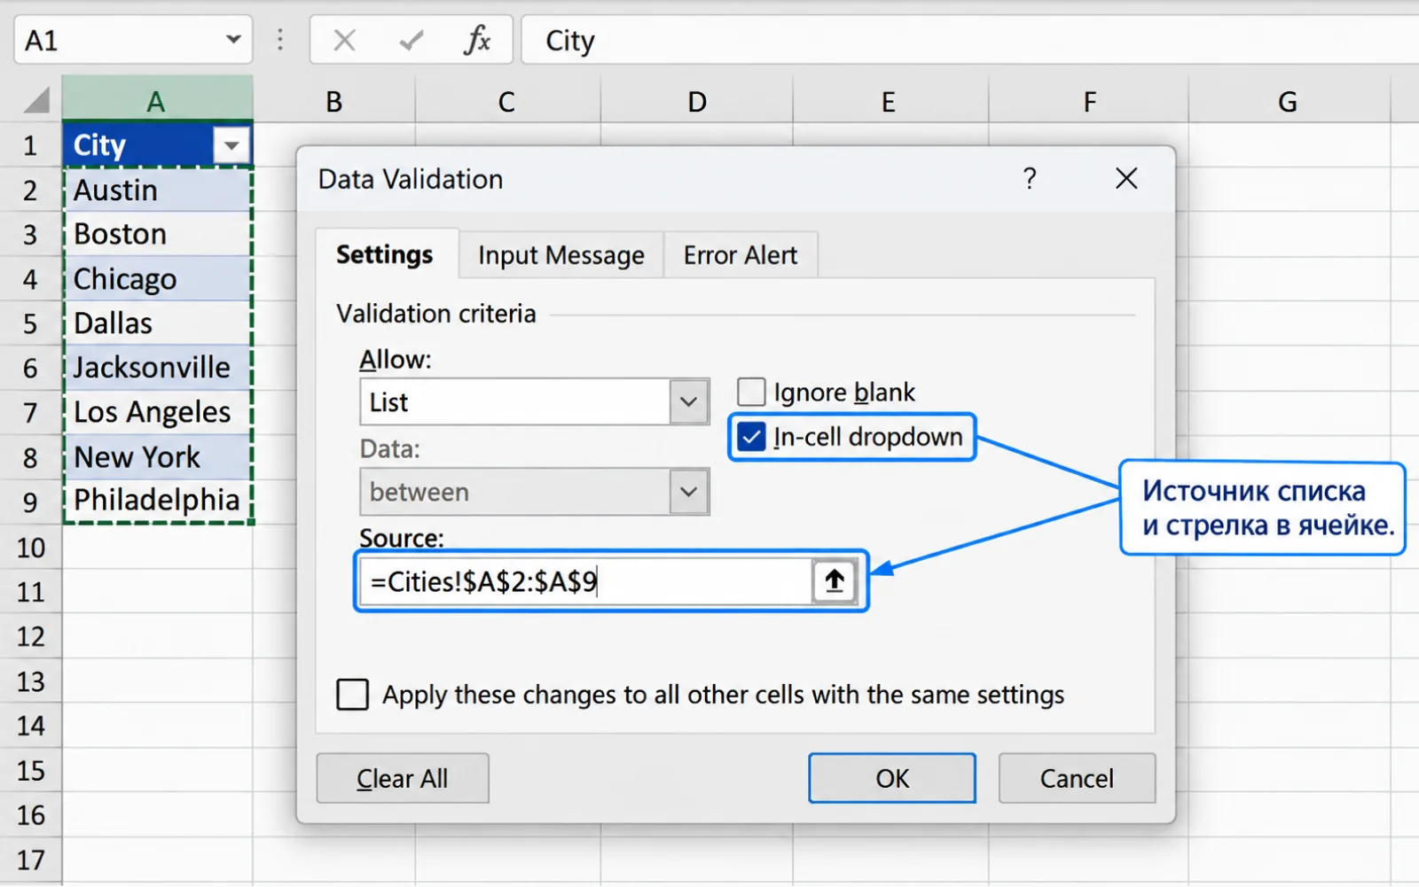
Task: Click the formula bar options dots
Action: click(x=280, y=40)
